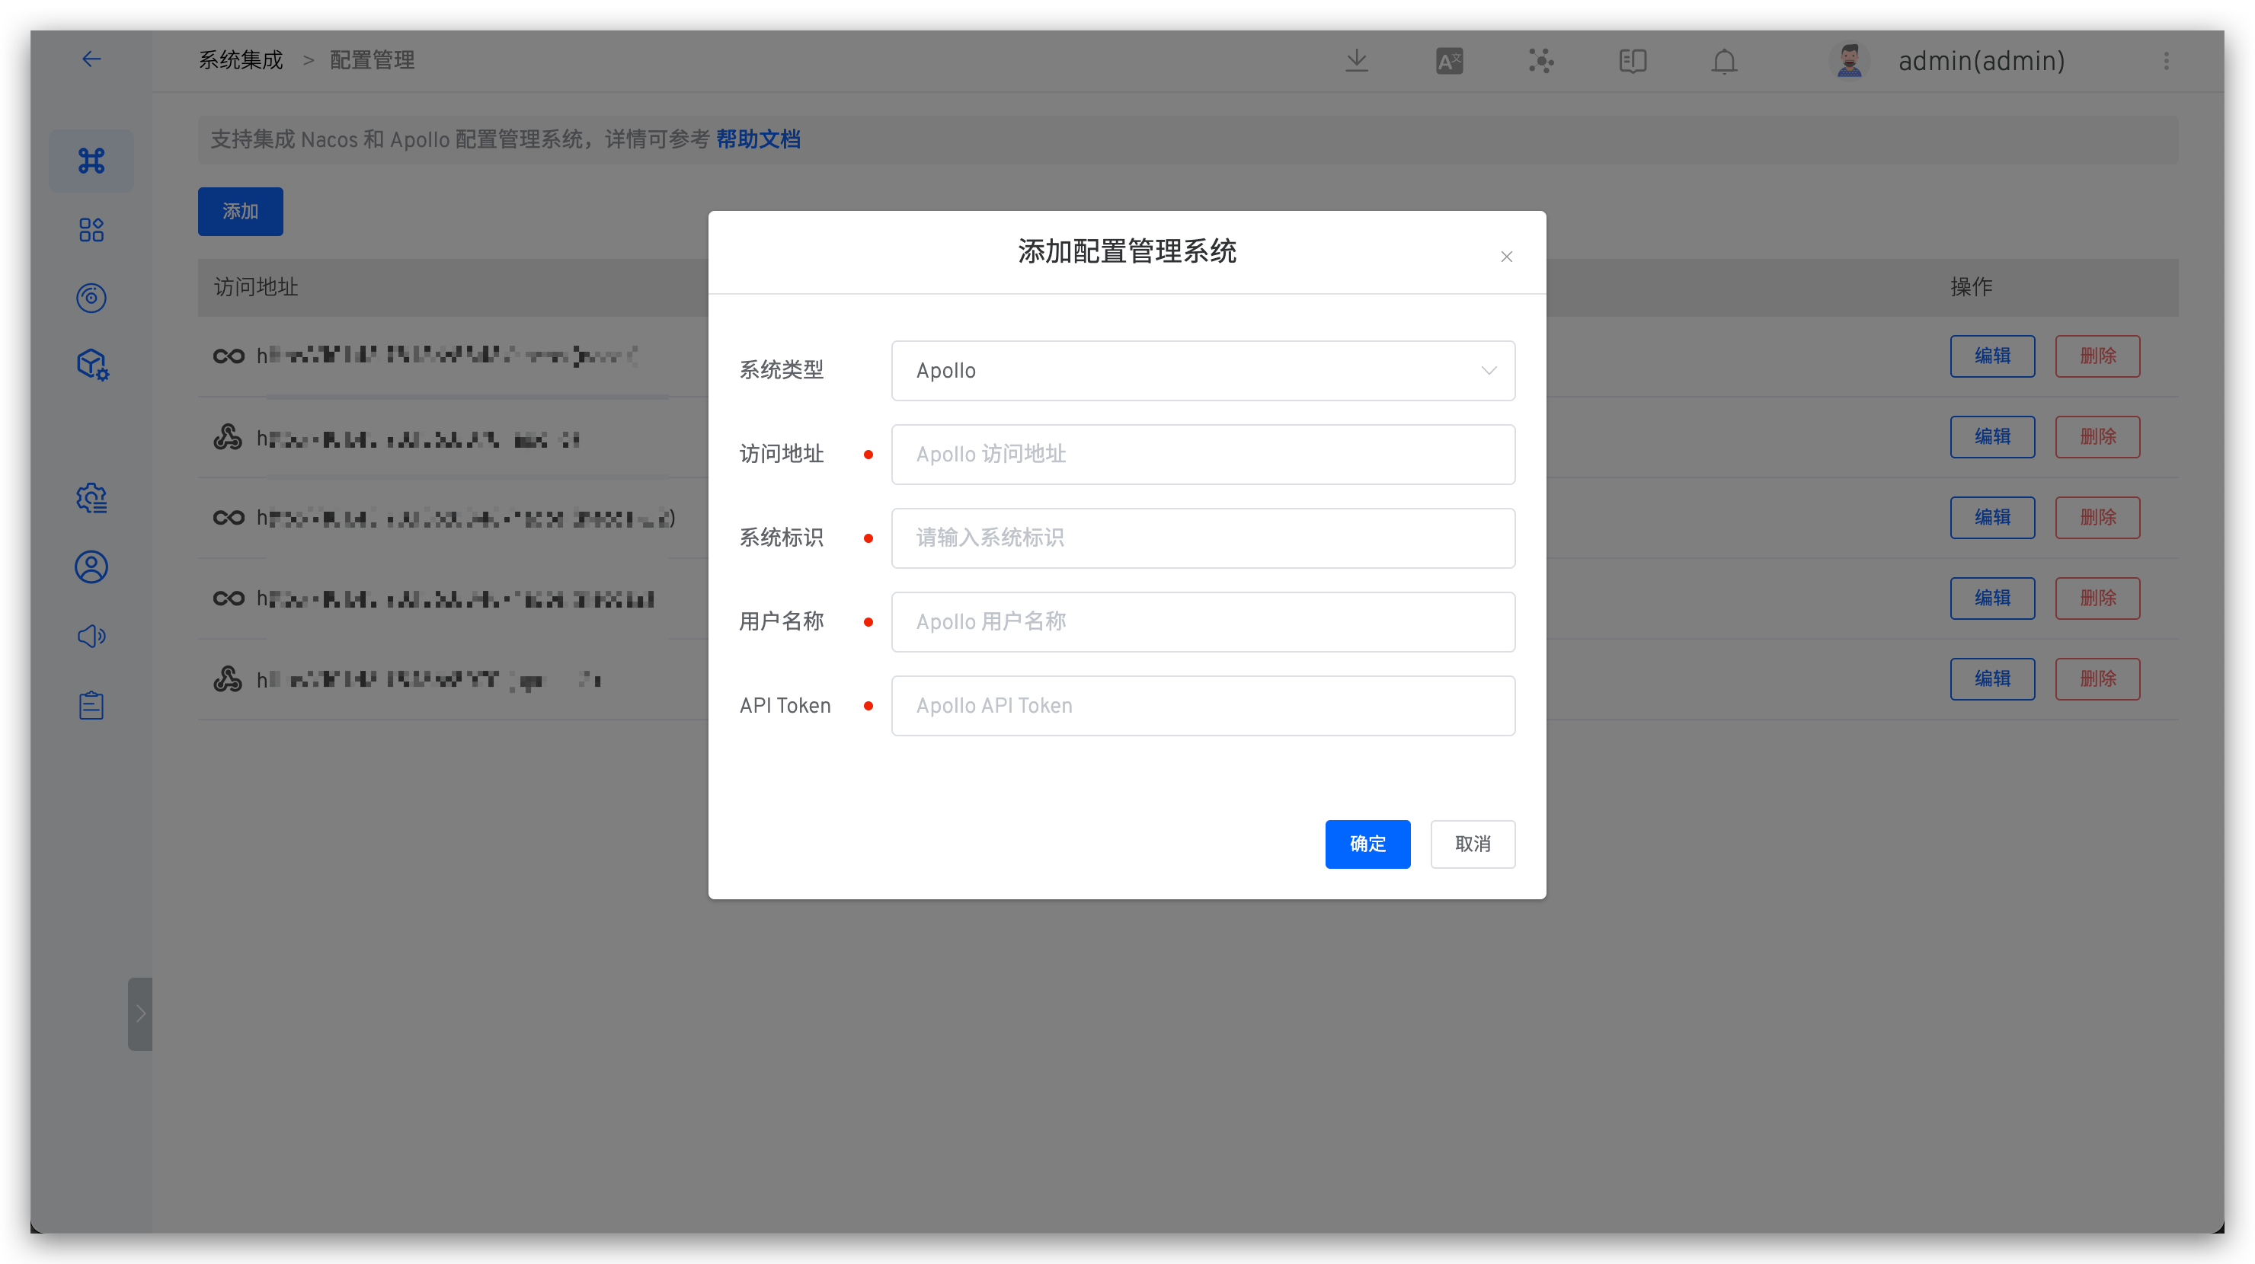Click the announcement megaphone sidebar icon
The image size is (2255, 1264).
pos(91,636)
